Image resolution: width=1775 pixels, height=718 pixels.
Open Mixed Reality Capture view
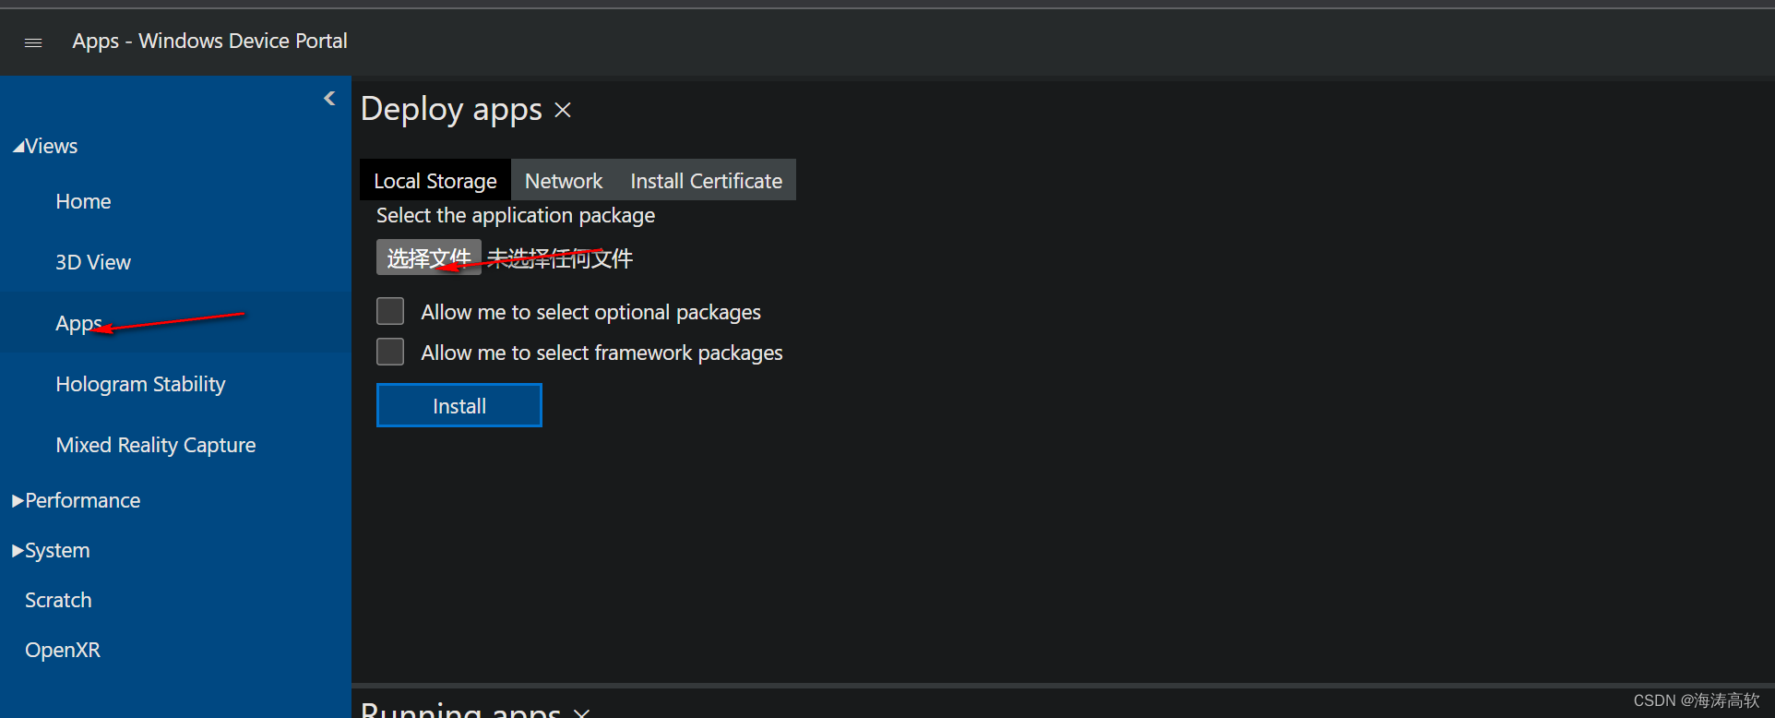point(156,445)
